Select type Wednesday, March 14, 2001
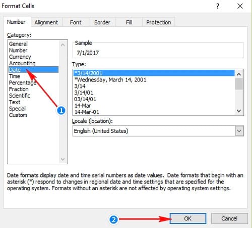 click(x=154, y=79)
